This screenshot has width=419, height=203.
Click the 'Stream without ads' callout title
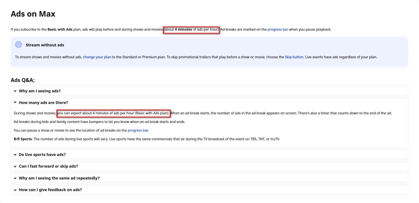(x=45, y=45)
